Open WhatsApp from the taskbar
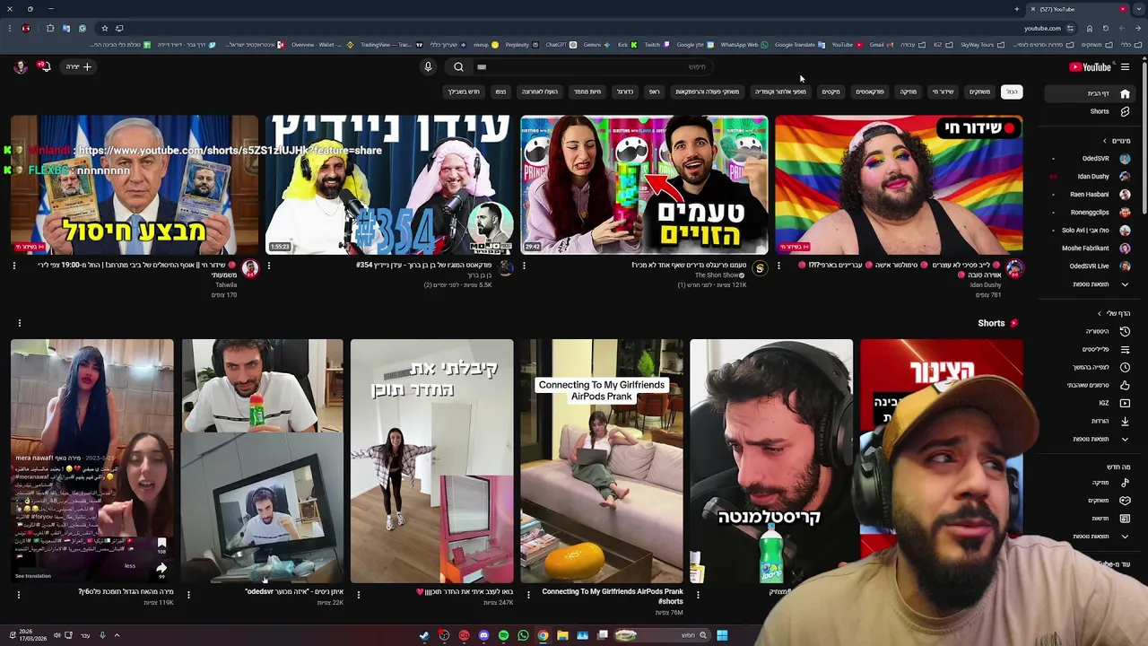1148x646 pixels. coord(523,635)
